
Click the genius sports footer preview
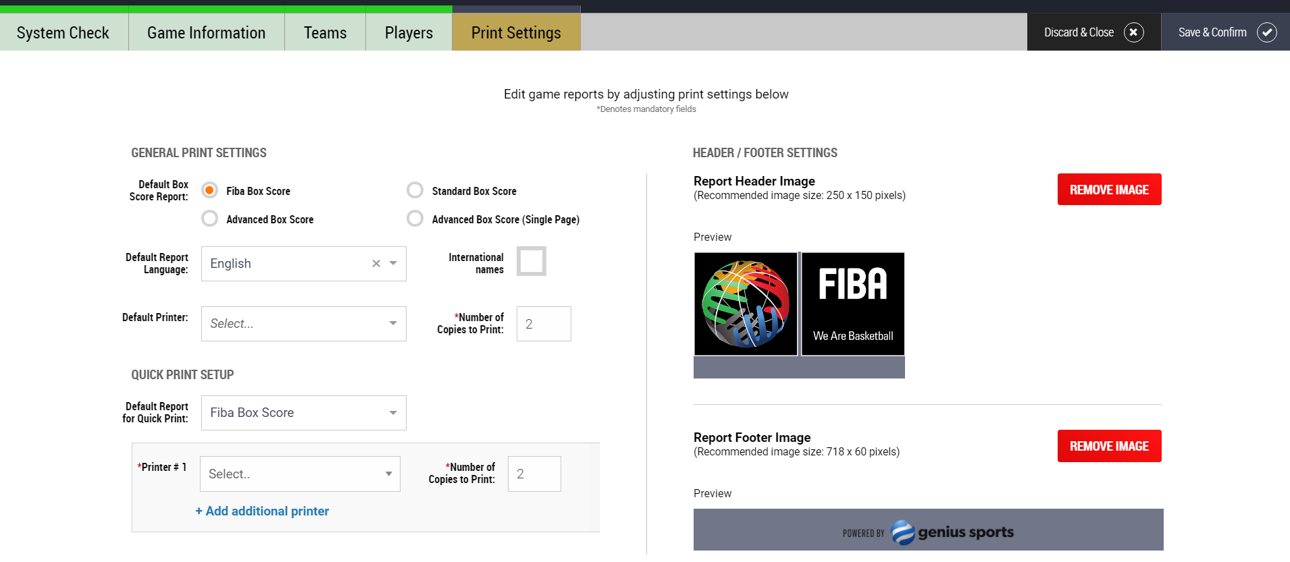tap(929, 530)
